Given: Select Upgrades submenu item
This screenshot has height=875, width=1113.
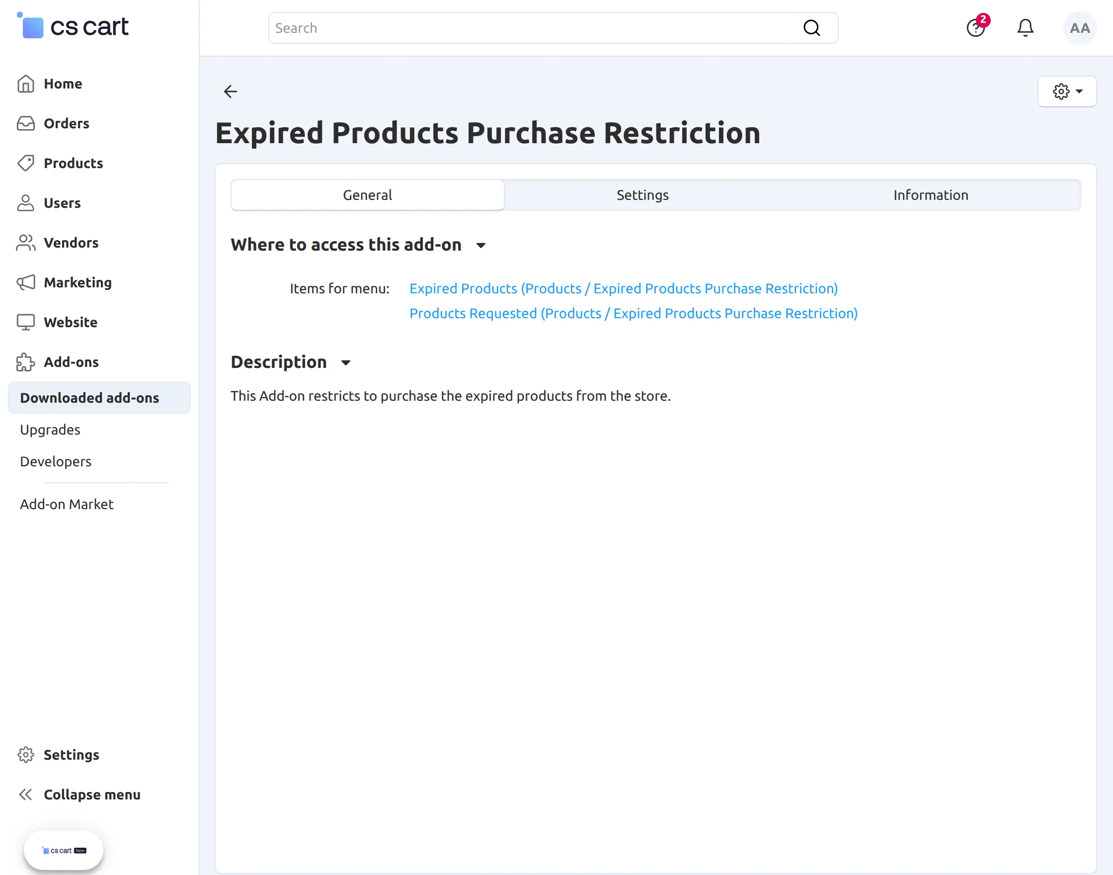Looking at the screenshot, I should click(50, 430).
